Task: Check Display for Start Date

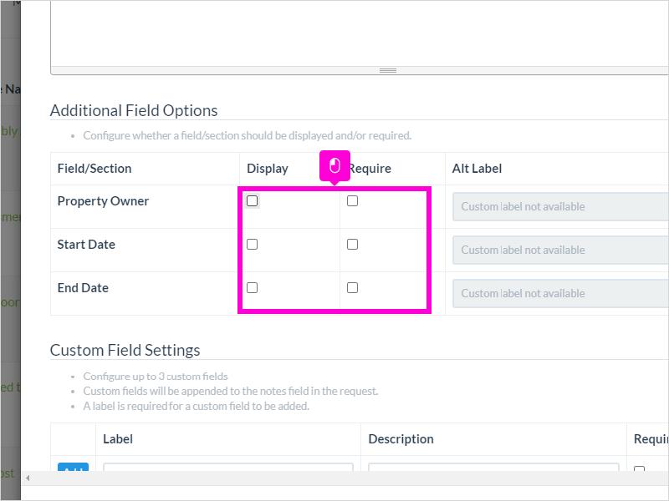Action: click(253, 245)
